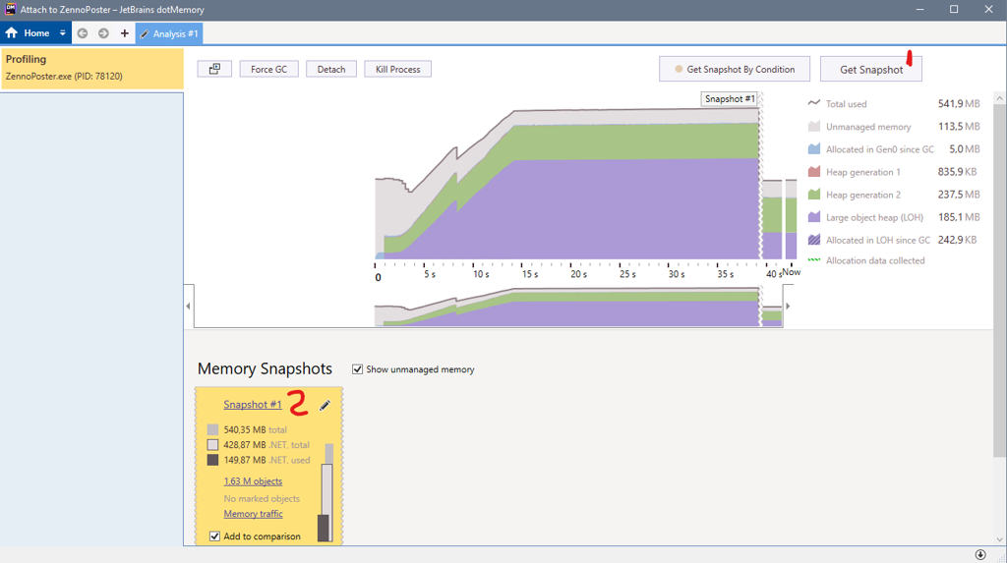Expand timeline with right triangle arrow
This screenshot has height=563, width=1007.
tap(787, 307)
